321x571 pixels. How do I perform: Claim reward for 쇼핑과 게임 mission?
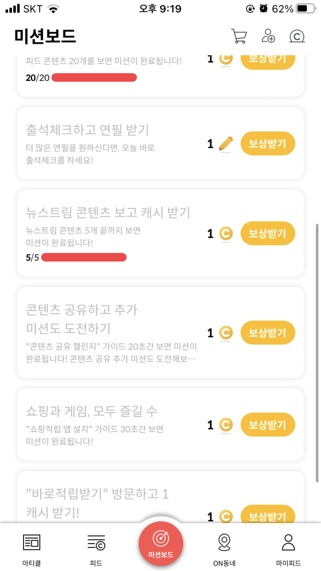pos(268,425)
